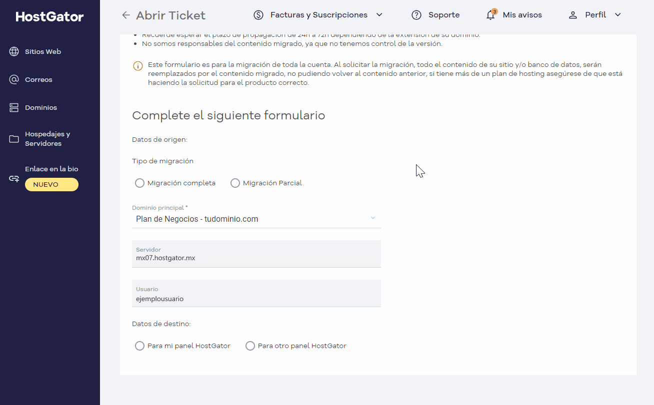Click the Tipo de migración label
Image resolution: width=654 pixels, height=405 pixels.
pyautogui.click(x=162, y=161)
